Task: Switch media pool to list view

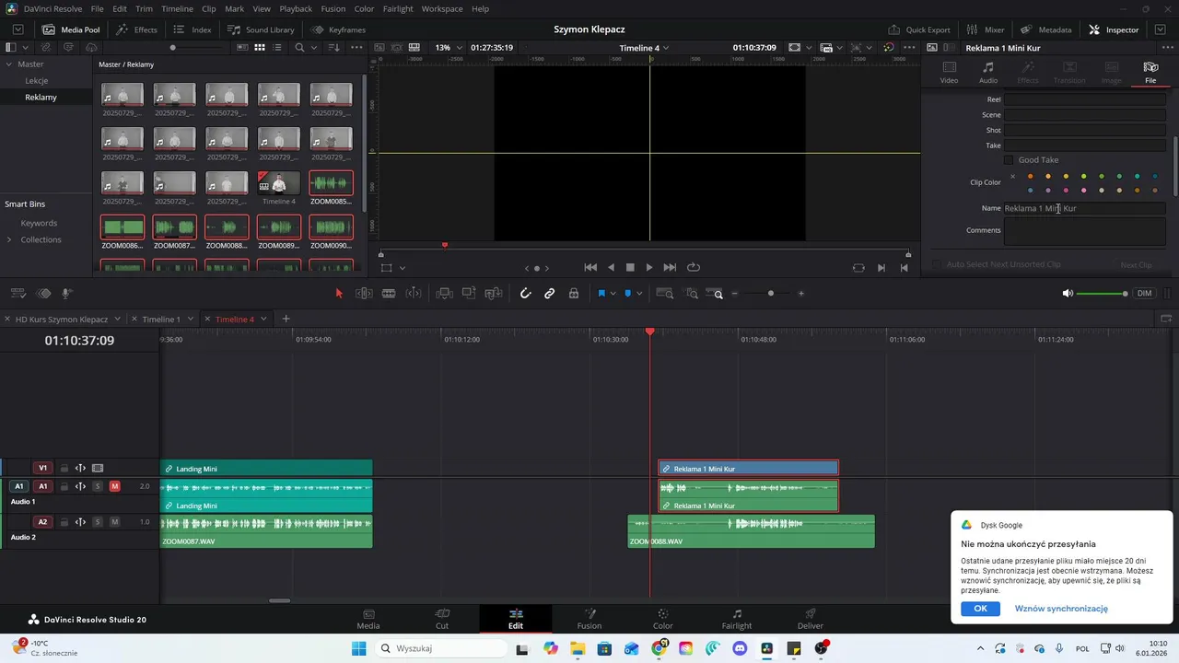Action: [279, 47]
